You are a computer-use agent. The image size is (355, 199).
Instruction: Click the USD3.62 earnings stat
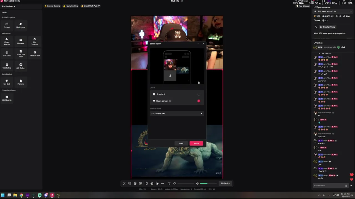click(328, 16)
